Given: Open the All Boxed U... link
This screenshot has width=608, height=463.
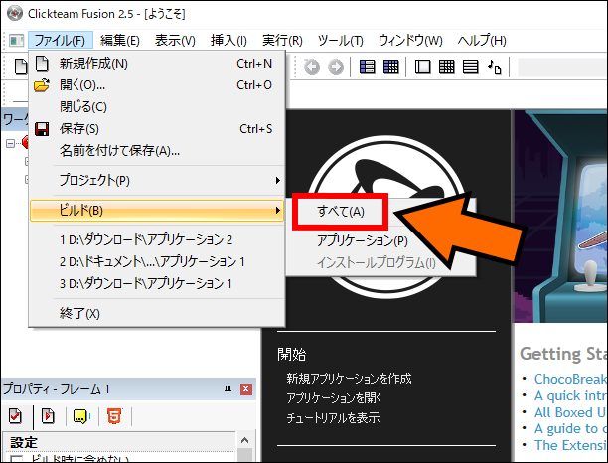Looking at the screenshot, I should coord(571,412).
